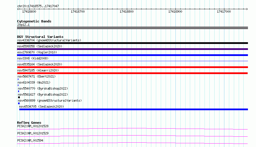Image resolution: width=256 pixels, height=147 pixels.
Task: Click left arrow end of ruler
Action: click(18, 9)
